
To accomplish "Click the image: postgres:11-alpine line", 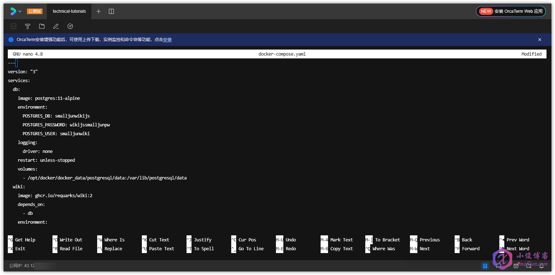I will [49, 98].
